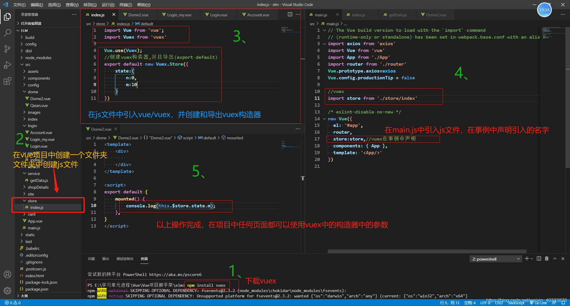Click the errors and warnings count in status bar
Image resolution: width=570 pixels, height=306 pixels.
[x=13, y=303]
